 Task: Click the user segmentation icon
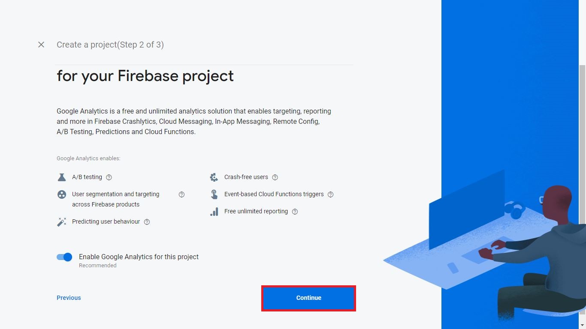pos(62,194)
